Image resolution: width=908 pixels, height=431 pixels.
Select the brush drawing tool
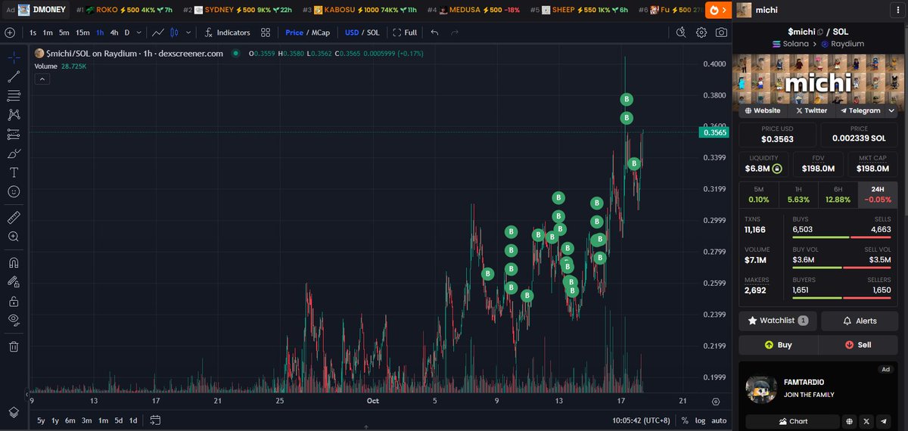(14, 153)
